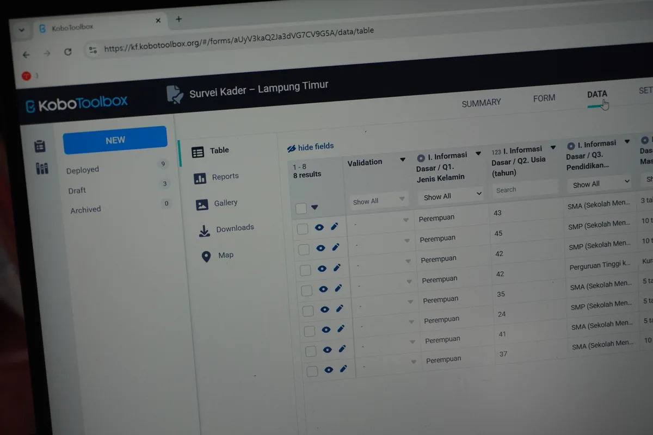The image size is (653, 435).
Task: Edit the row with age 45
Action: pos(336,247)
